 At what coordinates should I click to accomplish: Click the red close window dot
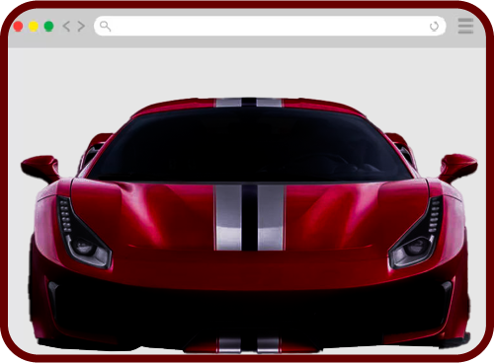point(18,27)
